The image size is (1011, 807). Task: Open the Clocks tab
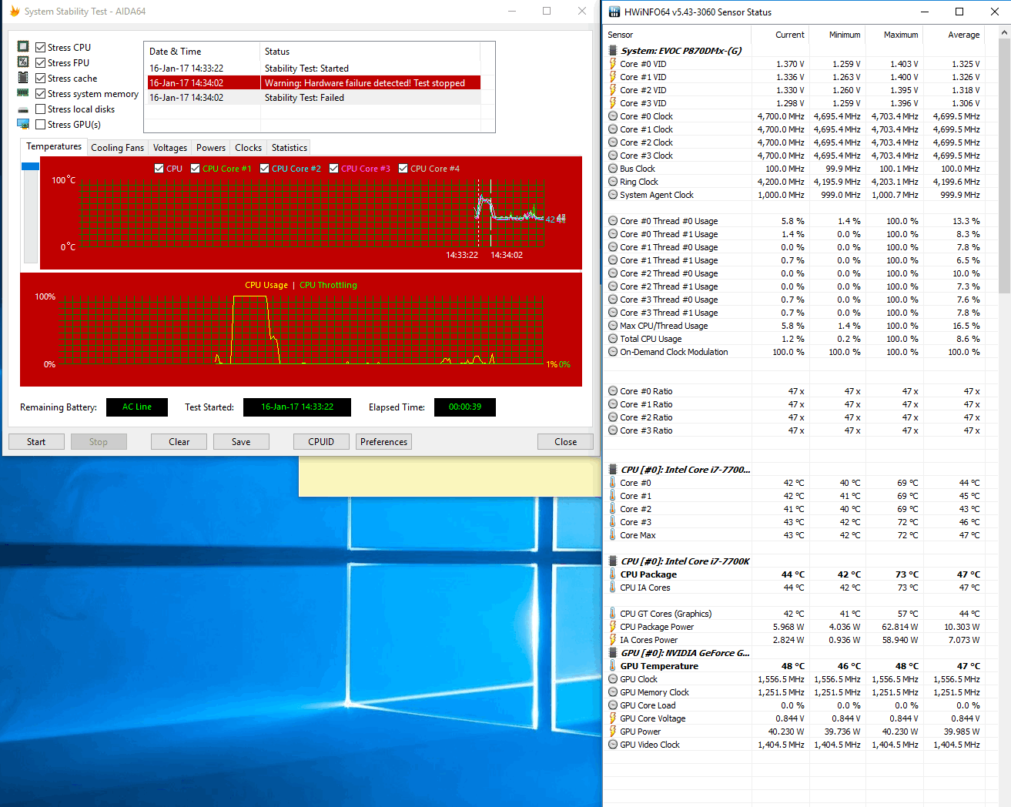coord(249,148)
